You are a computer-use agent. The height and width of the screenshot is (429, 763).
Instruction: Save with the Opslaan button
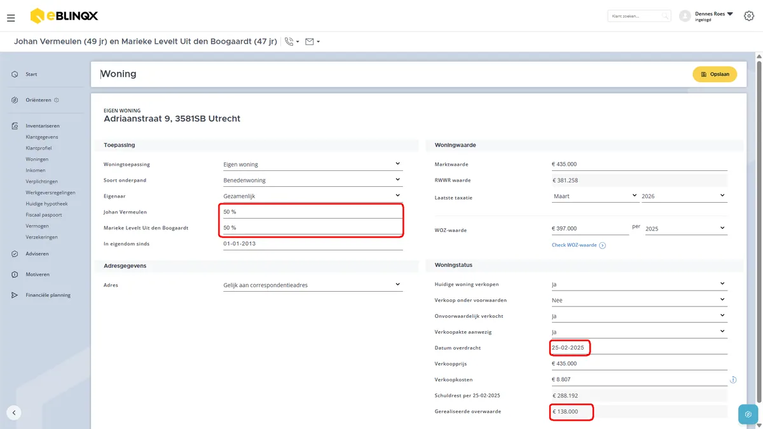coord(715,74)
